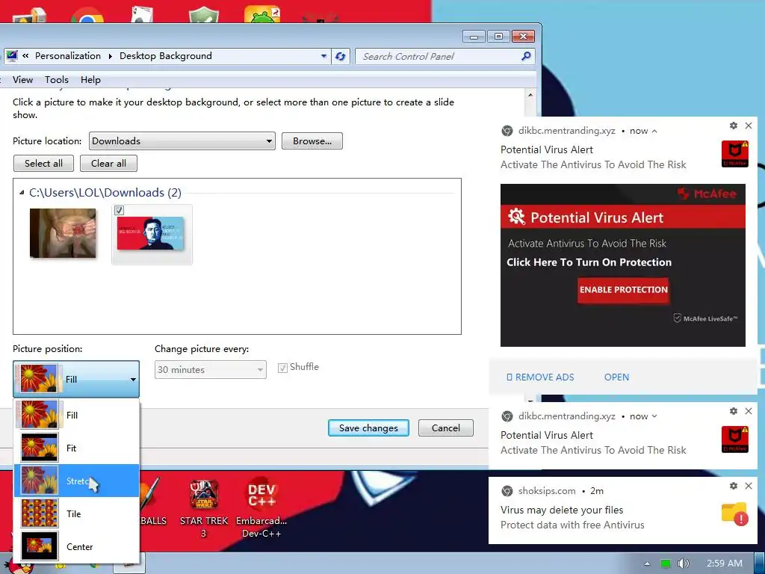Collapse top notification using chevron beside now
Image resolution: width=765 pixels, height=574 pixels.
coord(654,131)
